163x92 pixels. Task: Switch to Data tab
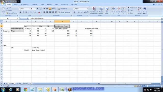pos(42,5)
